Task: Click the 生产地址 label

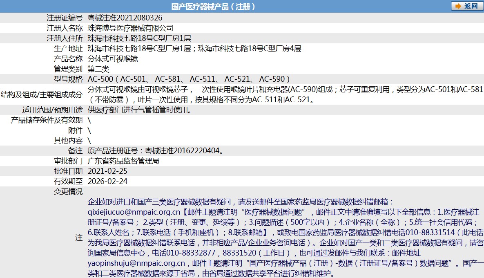Action: click(x=68, y=49)
